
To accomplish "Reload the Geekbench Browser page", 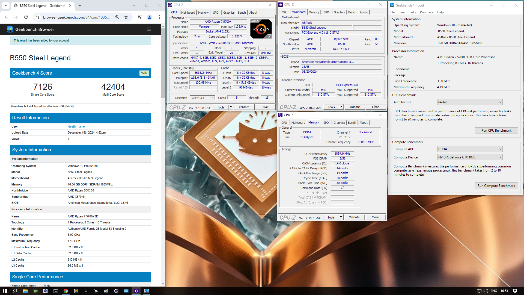I will pos(26,17).
